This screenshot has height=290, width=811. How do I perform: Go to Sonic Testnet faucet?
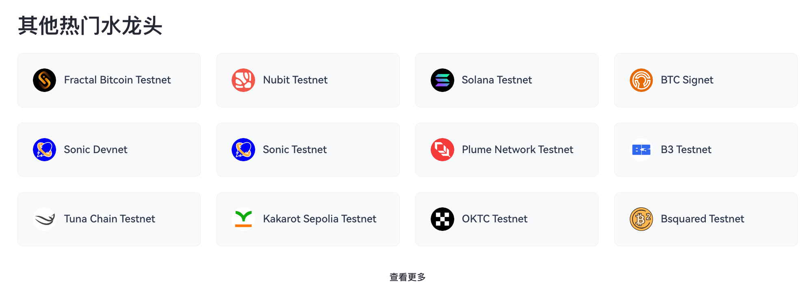tap(295, 150)
